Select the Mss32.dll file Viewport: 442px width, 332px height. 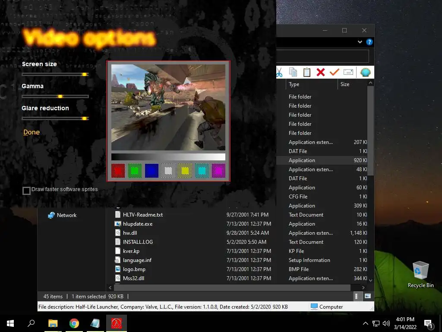tap(133, 278)
